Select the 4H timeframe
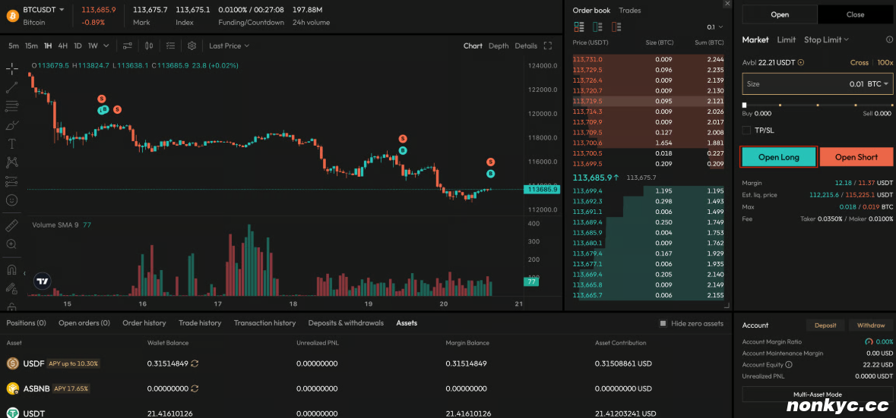Image resolution: width=896 pixels, height=418 pixels. [x=63, y=46]
